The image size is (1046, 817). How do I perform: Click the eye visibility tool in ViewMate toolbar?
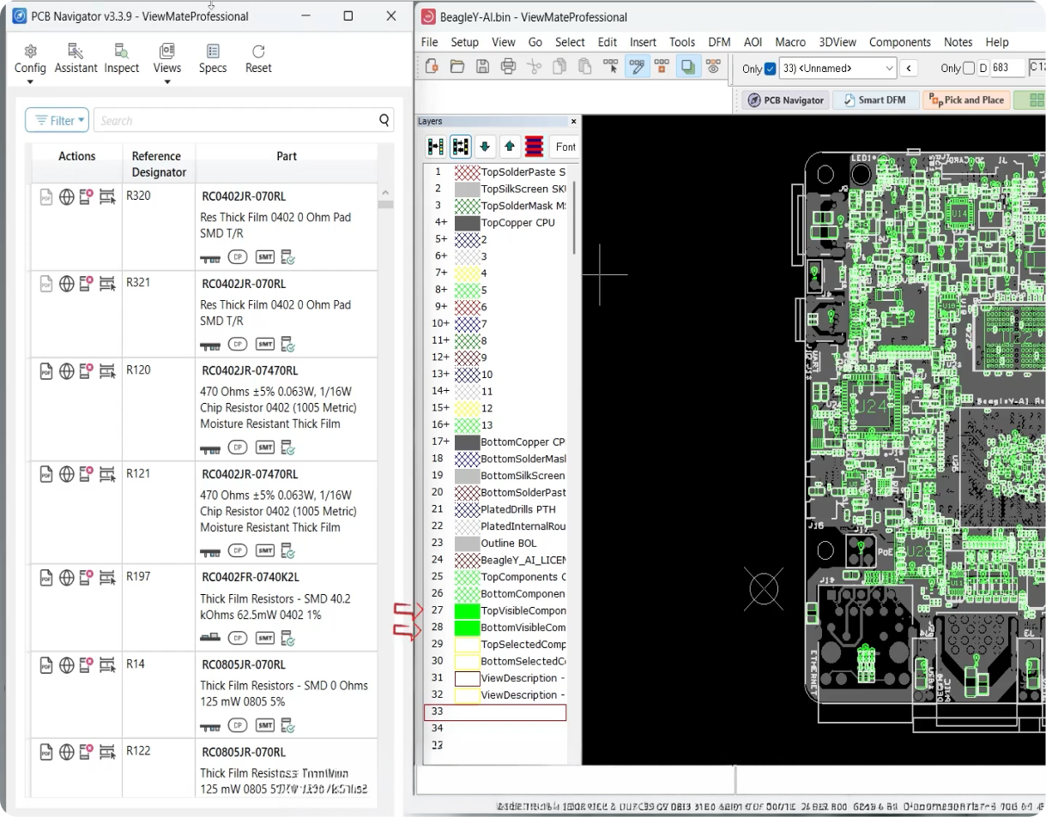click(712, 66)
